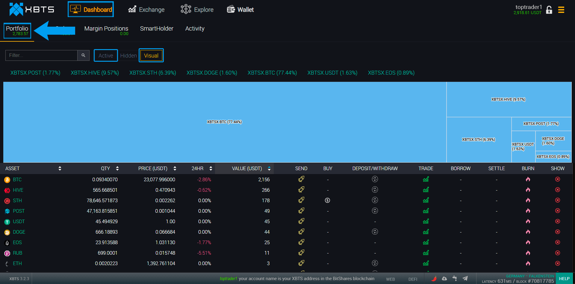Sort table by 24HR column arrows

[211, 168]
